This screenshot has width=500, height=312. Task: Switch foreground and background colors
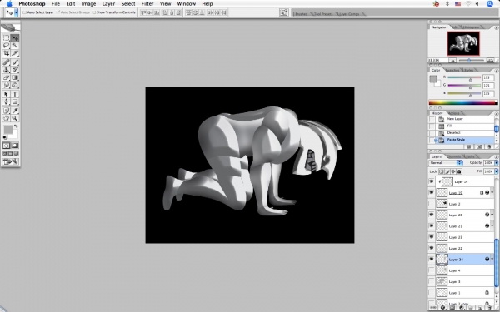(16, 126)
